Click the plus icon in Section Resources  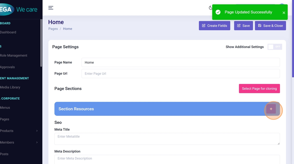[271, 109]
